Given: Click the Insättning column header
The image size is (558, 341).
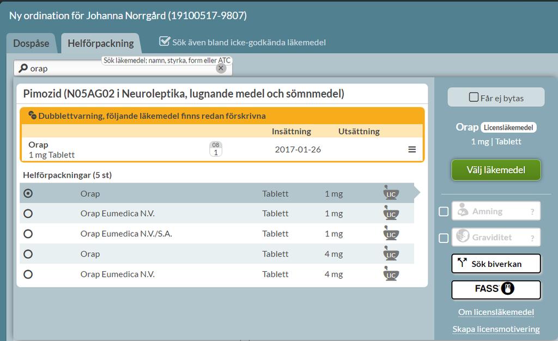Looking at the screenshot, I should point(292,132).
